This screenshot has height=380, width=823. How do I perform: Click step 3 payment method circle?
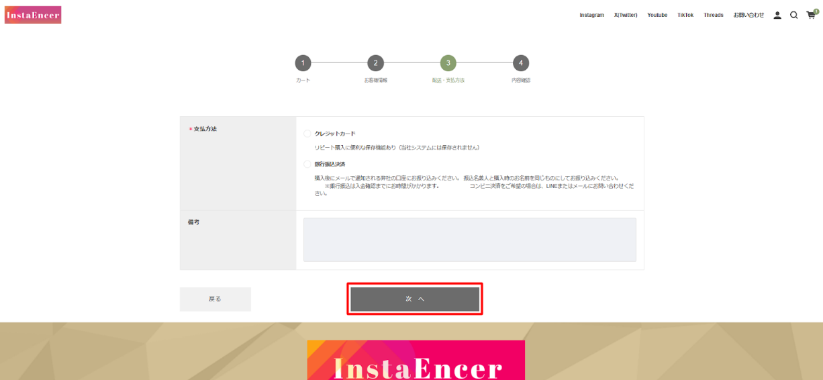pos(448,63)
